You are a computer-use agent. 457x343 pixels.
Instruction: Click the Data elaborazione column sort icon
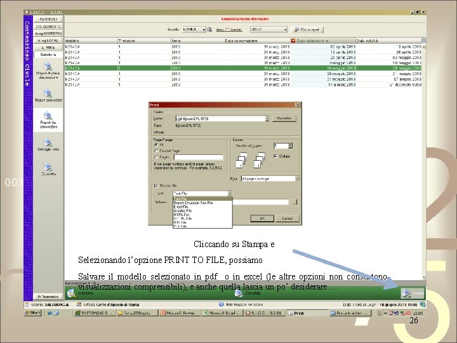293,41
